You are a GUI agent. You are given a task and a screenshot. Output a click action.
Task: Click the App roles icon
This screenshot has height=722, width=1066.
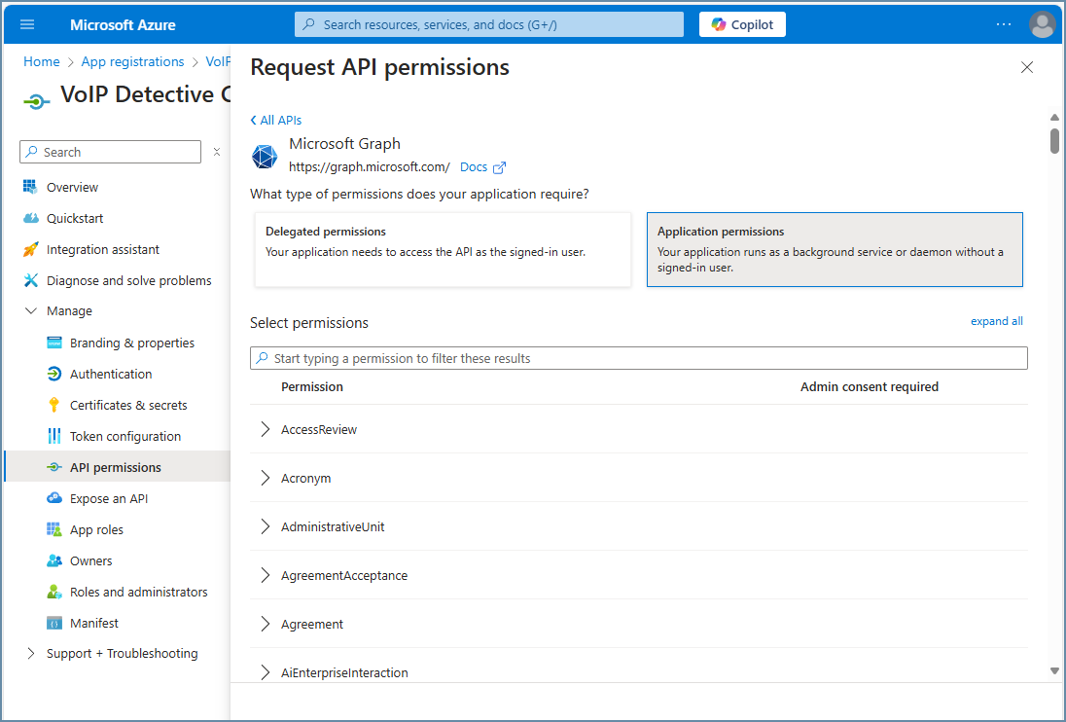click(54, 529)
